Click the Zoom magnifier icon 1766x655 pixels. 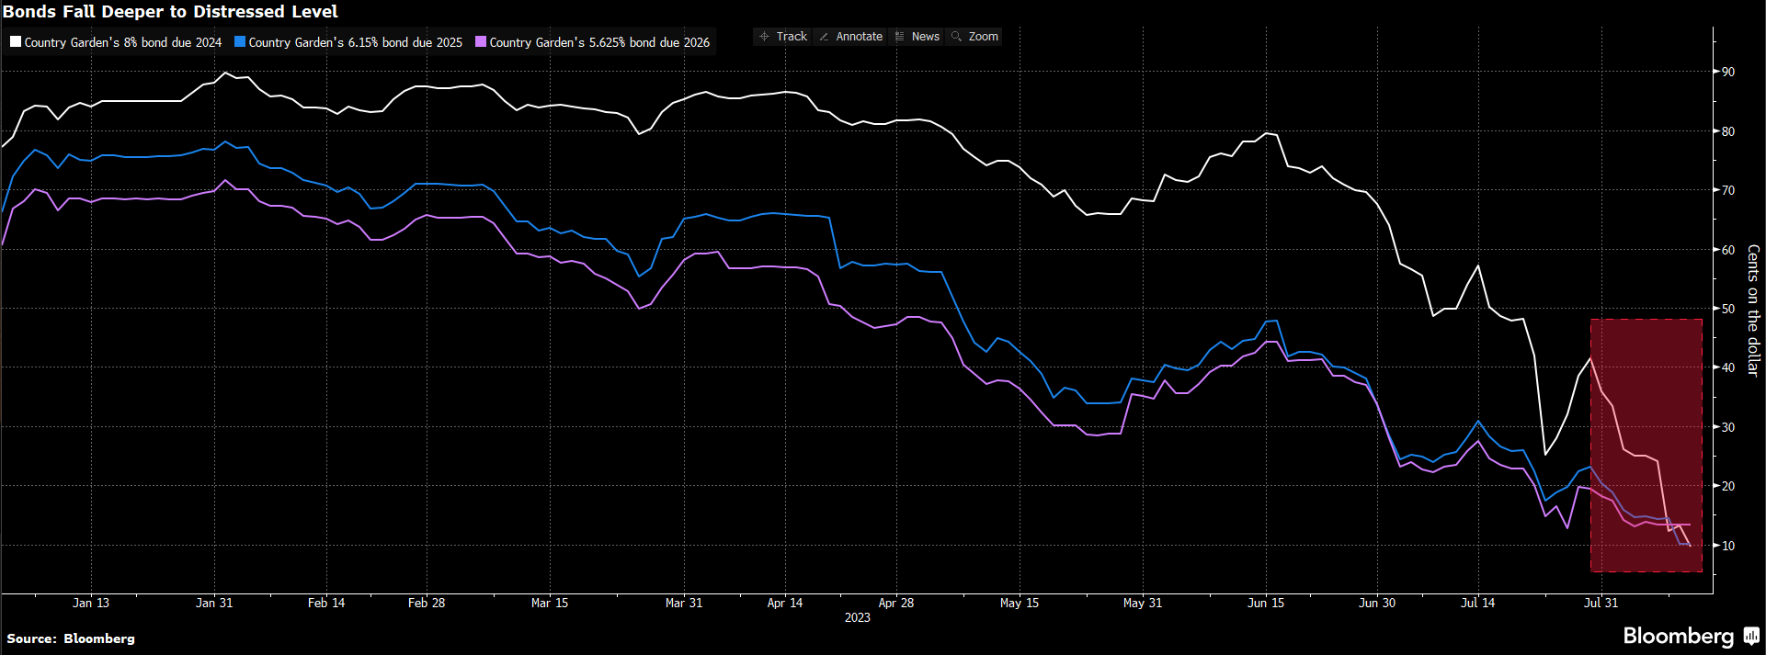coord(956,37)
